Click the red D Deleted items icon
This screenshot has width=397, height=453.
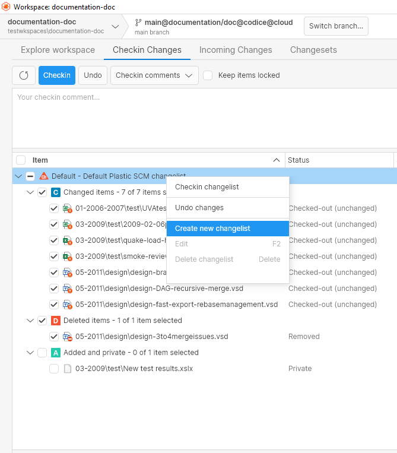(x=56, y=321)
